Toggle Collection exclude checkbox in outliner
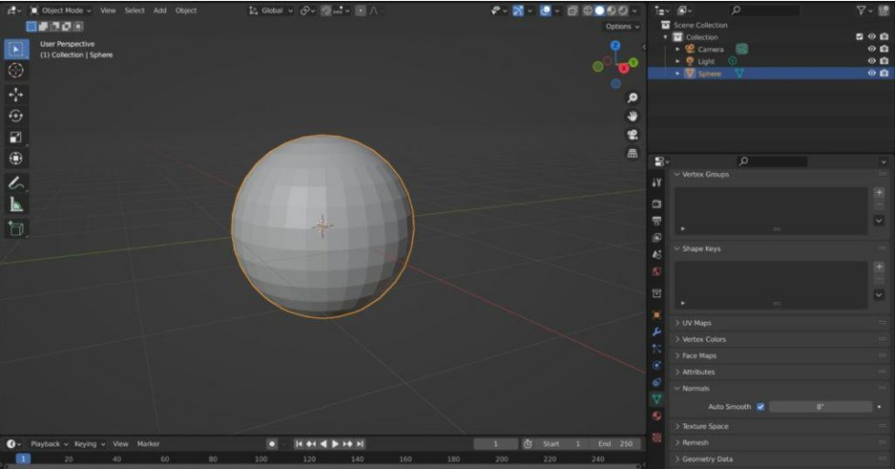The width and height of the screenshot is (895, 469). [859, 37]
